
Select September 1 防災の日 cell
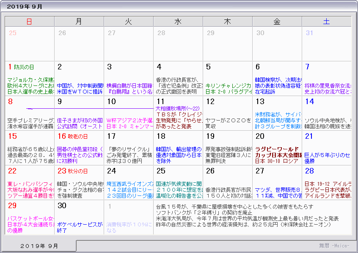30,78
